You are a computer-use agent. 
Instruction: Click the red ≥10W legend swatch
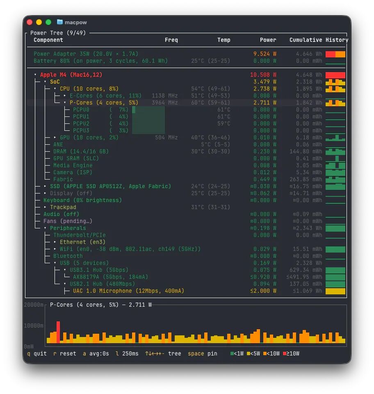coord(285,353)
